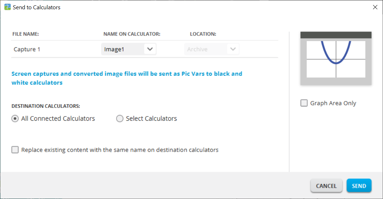Expand the Image1 name dropdown chevron

pos(150,49)
